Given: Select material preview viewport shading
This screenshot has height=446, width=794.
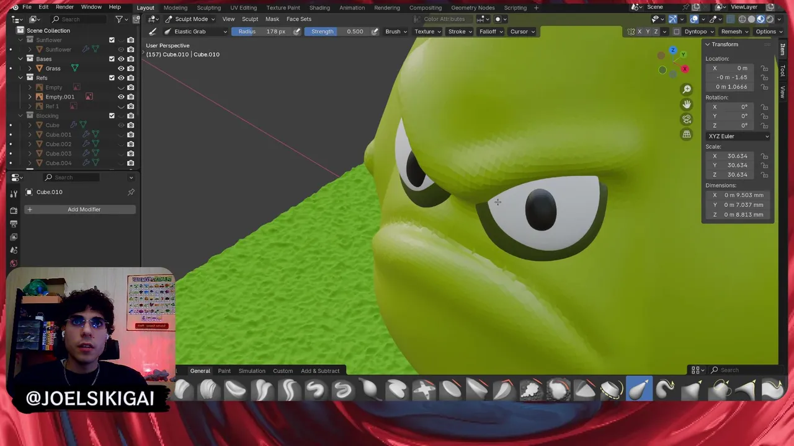Looking at the screenshot, I should [x=761, y=19].
